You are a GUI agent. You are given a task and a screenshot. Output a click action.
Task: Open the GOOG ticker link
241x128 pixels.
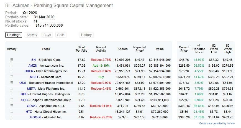coord(32,106)
